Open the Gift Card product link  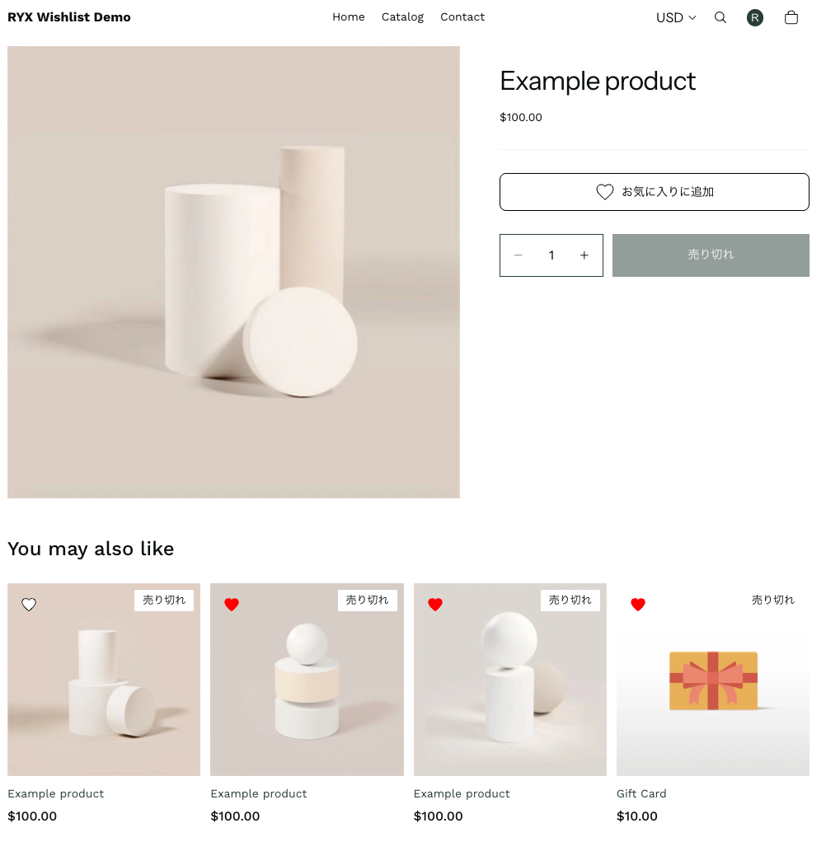[641, 793]
